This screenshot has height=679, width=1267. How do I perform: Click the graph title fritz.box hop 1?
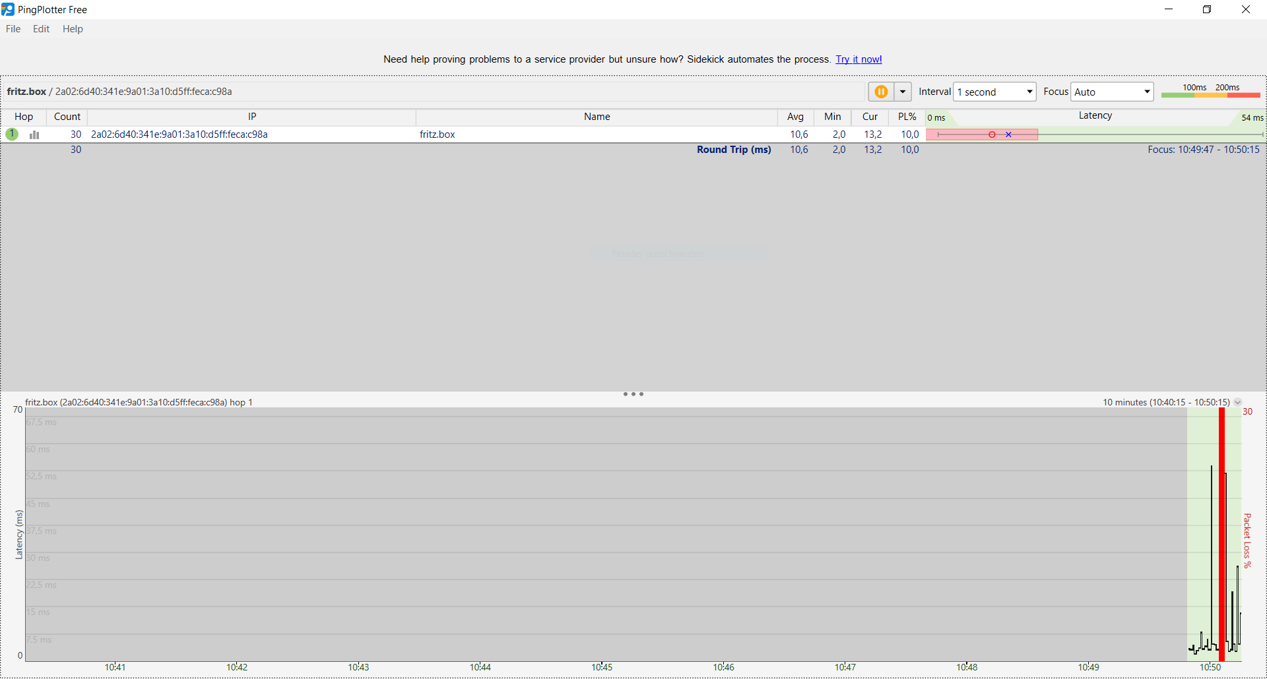click(139, 402)
